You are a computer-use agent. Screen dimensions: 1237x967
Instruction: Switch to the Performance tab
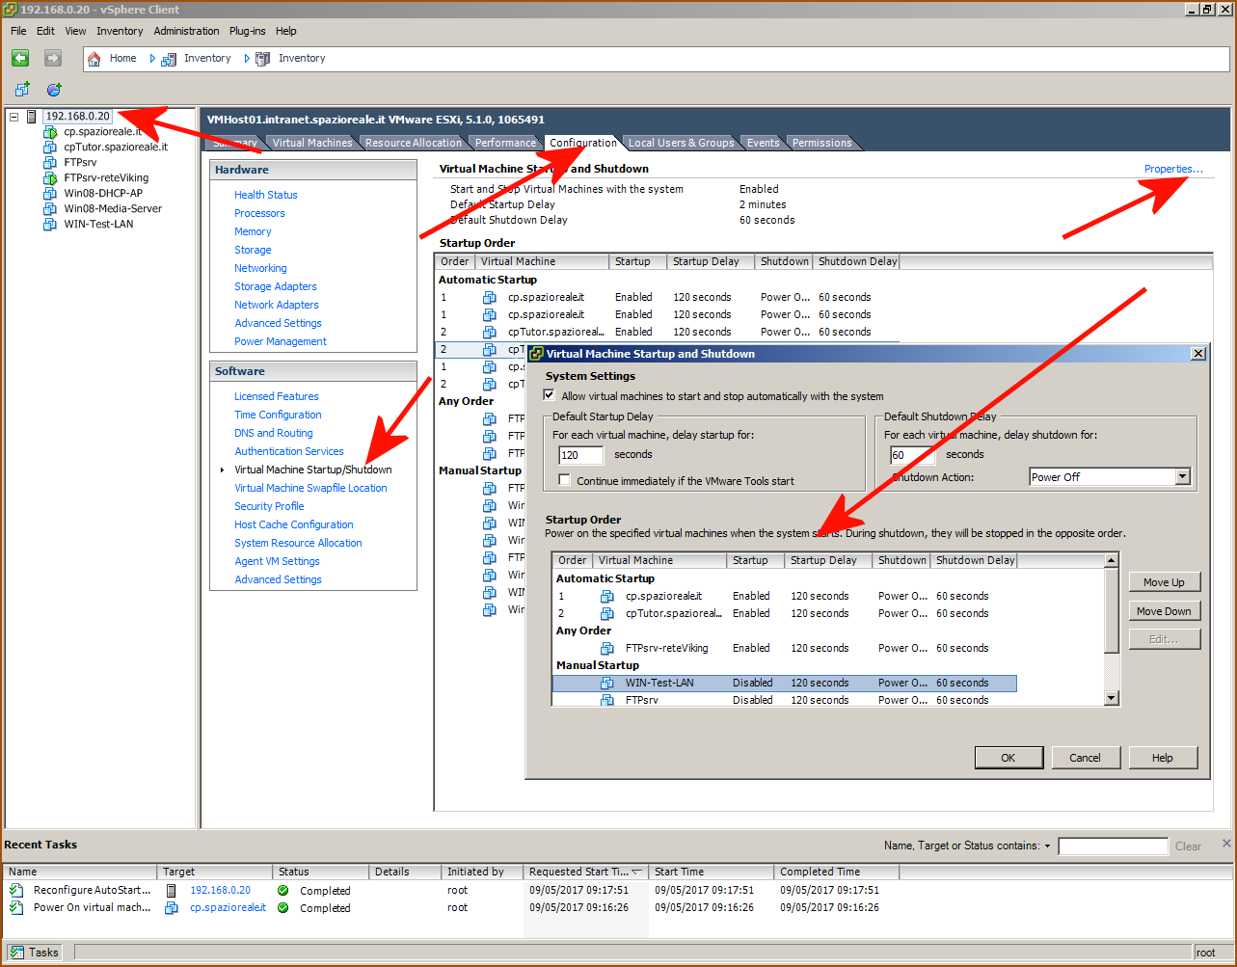tap(505, 143)
